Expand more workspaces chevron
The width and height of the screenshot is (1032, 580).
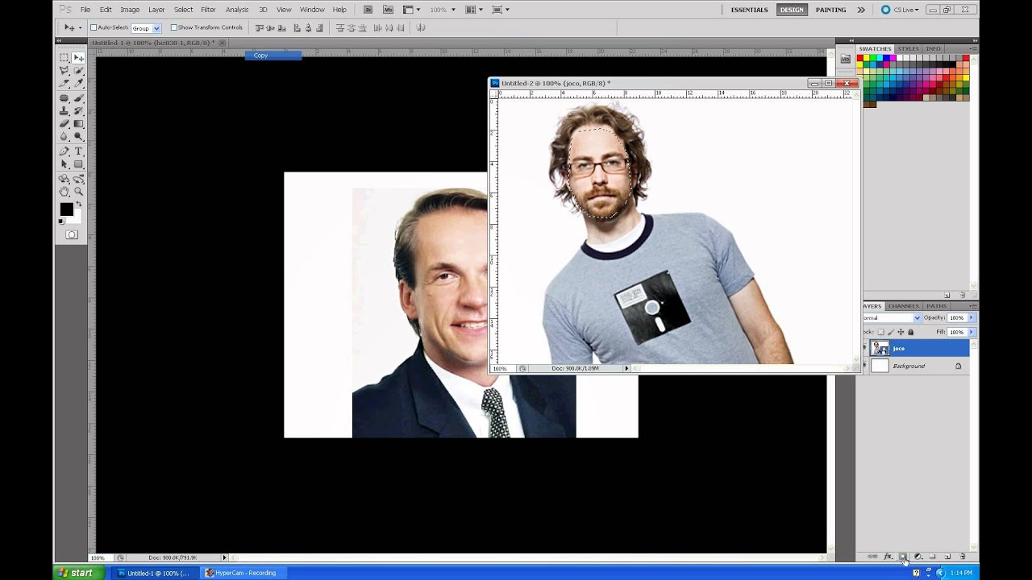click(x=861, y=10)
